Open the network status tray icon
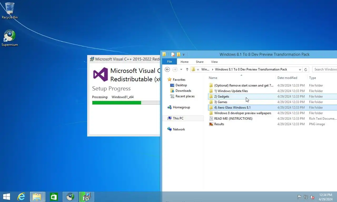 pos(306,197)
